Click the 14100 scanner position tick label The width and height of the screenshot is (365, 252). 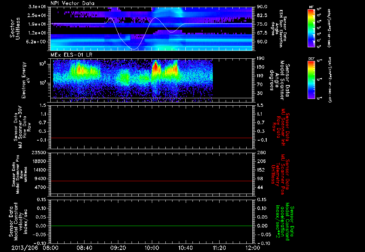(39, 170)
